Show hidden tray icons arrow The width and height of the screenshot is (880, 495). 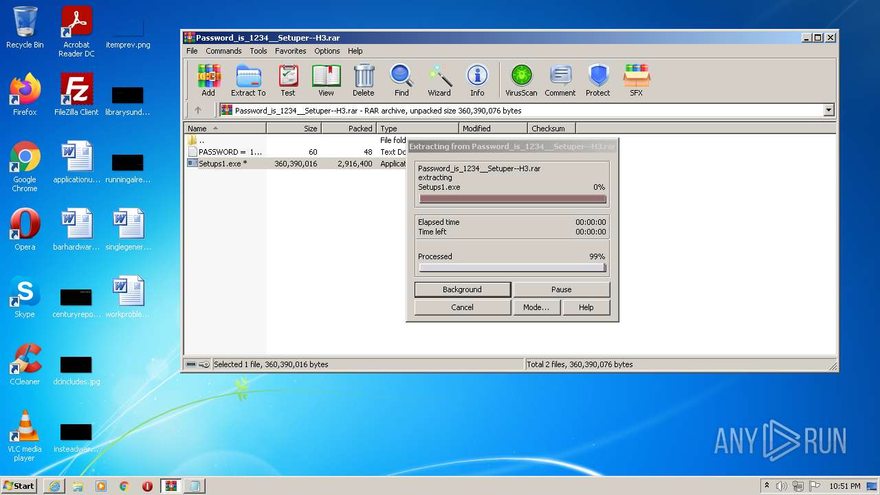[767, 486]
